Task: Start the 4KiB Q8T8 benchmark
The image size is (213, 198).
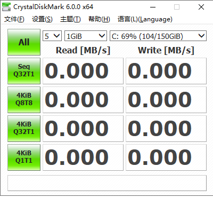Action: point(24,100)
